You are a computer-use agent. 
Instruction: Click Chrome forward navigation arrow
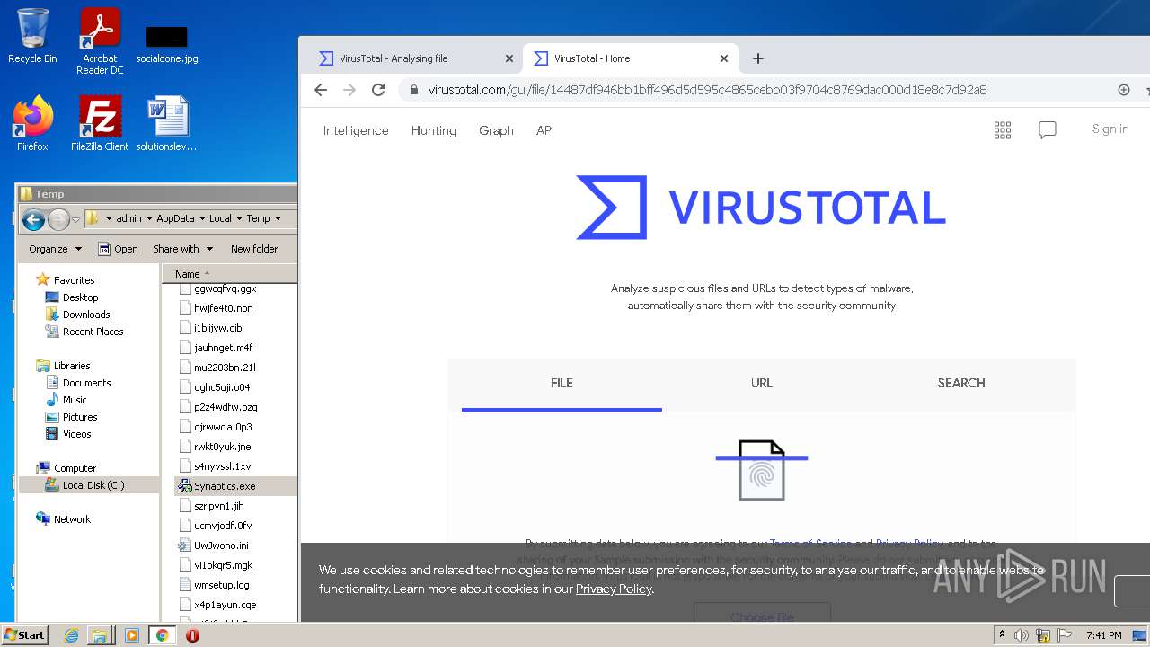point(349,90)
